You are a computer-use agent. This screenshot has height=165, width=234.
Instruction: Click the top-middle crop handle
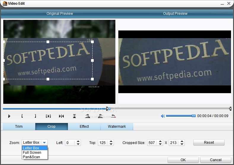(48, 42)
